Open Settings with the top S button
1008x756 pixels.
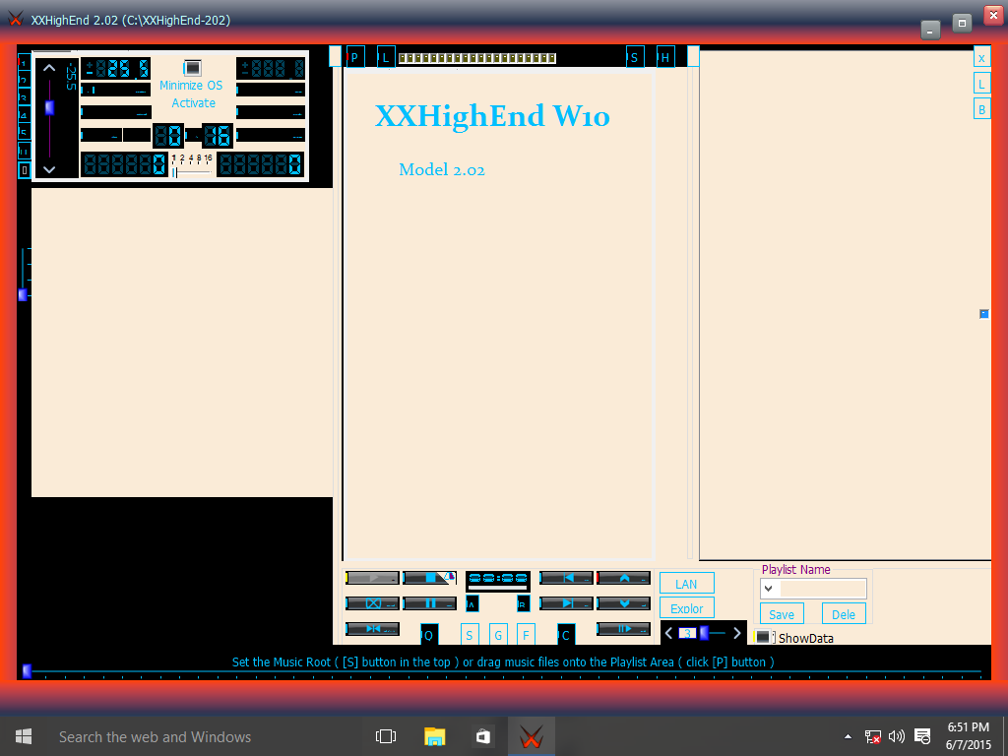tap(635, 57)
